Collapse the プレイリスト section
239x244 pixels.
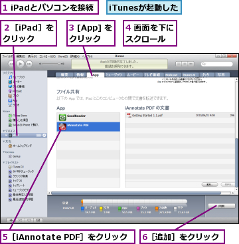[x=3, y=162]
